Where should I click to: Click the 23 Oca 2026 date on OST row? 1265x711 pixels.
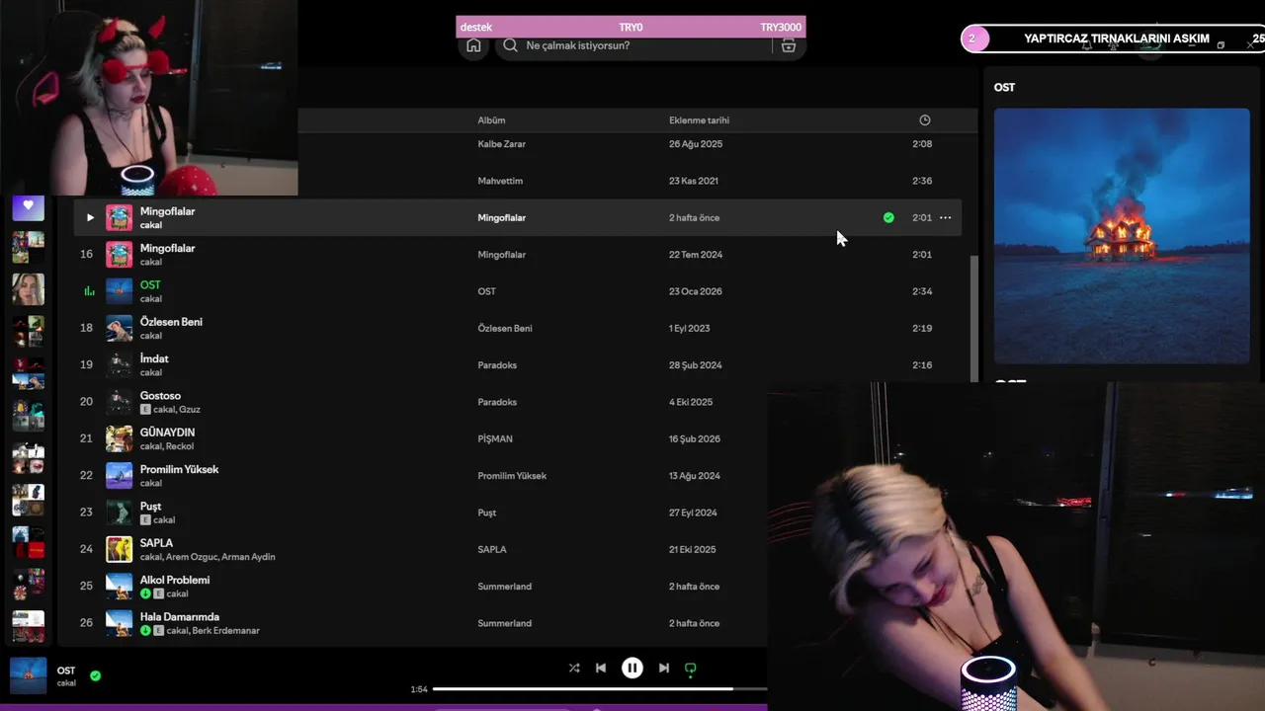pyautogui.click(x=695, y=291)
